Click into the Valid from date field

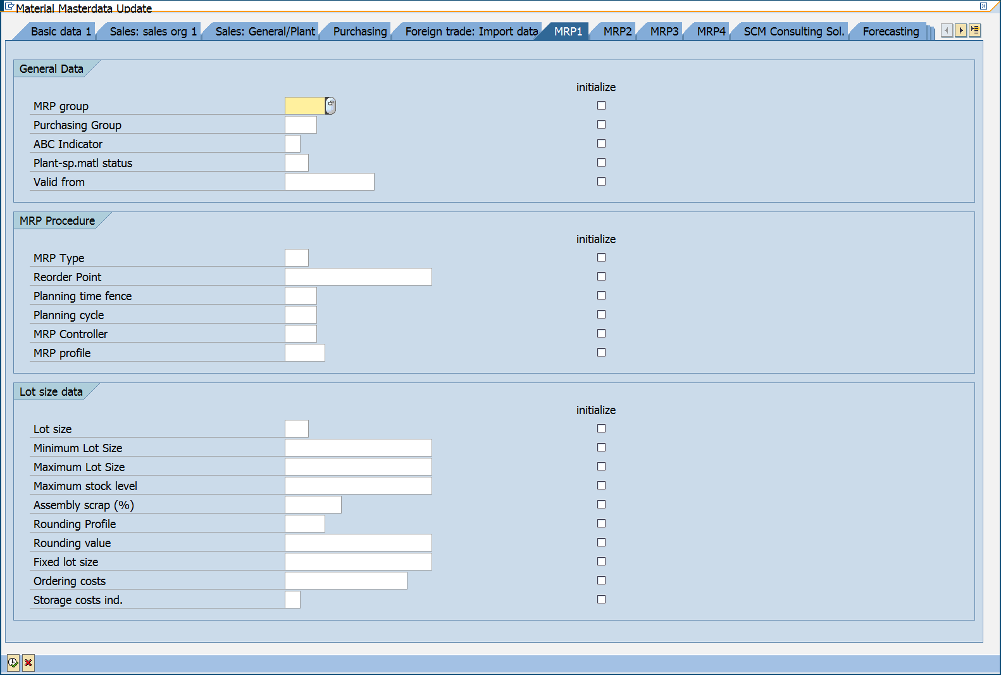click(x=329, y=182)
